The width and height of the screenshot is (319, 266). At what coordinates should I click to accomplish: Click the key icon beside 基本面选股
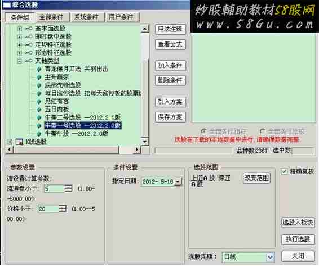pyautogui.click(x=29, y=29)
